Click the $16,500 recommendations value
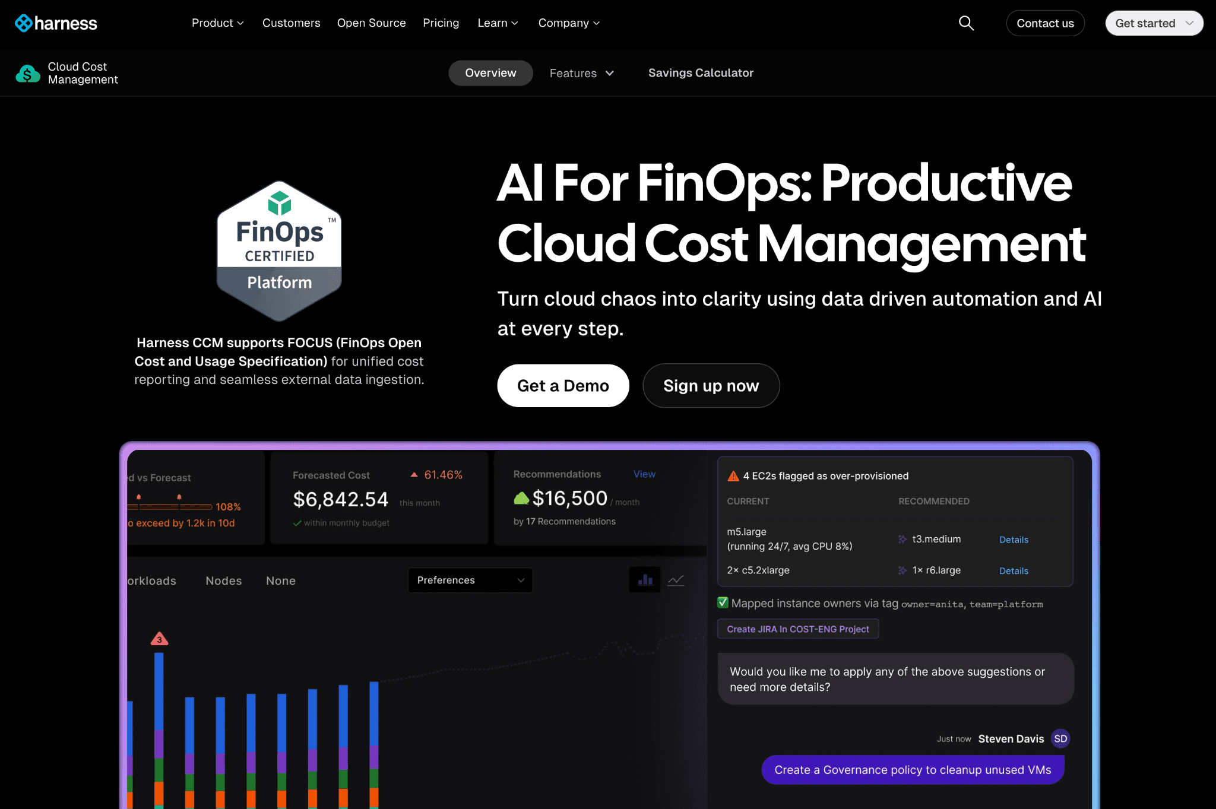 click(569, 498)
